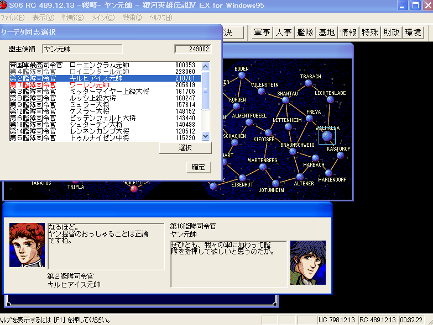Click the 特殊 toolbar button

tap(370, 33)
